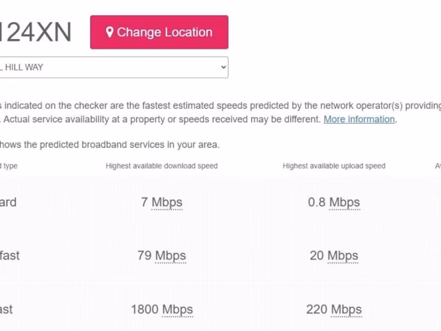Click the predicted broadband services sentence
This screenshot has width=441, height=331.
(x=110, y=145)
